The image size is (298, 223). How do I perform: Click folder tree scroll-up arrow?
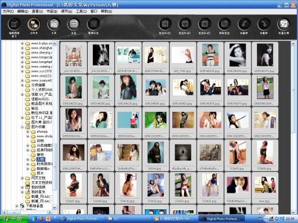[x=55, y=43]
